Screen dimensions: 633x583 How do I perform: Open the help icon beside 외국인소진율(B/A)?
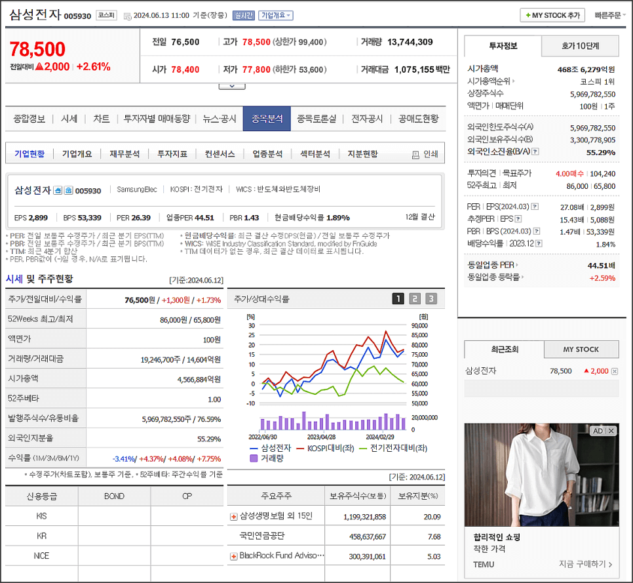click(x=535, y=152)
